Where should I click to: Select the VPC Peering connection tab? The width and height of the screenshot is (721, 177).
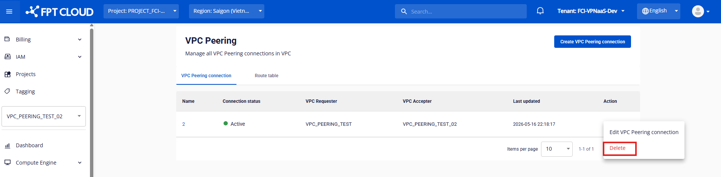(x=206, y=76)
